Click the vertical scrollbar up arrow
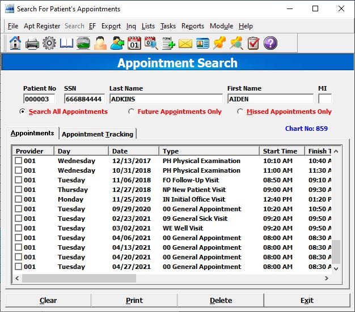355x312 pixels. click(336, 151)
